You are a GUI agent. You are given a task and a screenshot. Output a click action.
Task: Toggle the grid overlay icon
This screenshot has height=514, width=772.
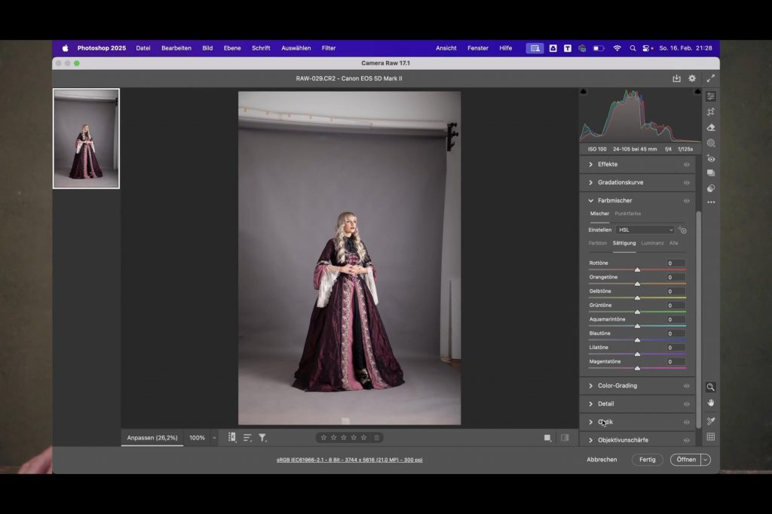click(710, 437)
